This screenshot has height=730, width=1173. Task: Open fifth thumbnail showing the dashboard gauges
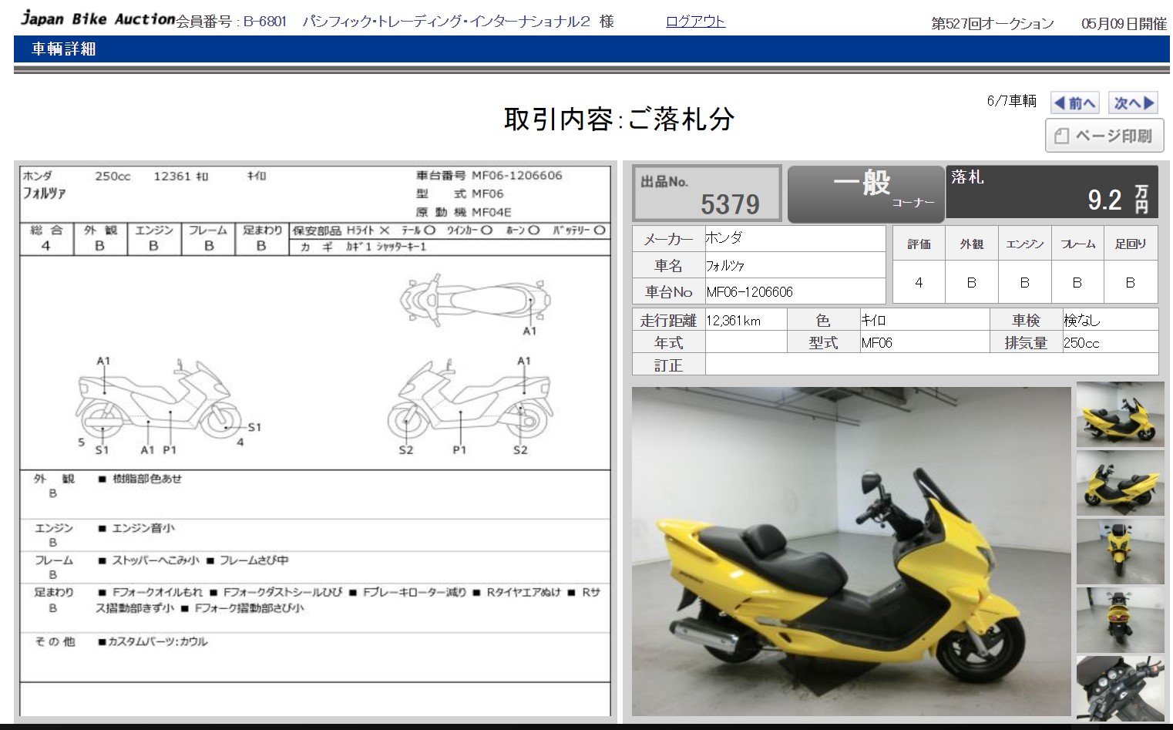[1120, 688]
